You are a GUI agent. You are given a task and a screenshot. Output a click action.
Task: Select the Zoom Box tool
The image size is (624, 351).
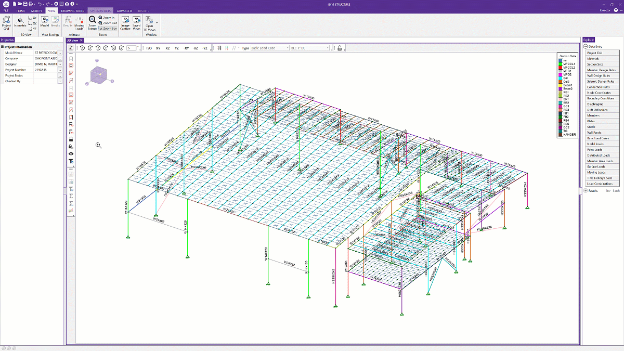108,29
